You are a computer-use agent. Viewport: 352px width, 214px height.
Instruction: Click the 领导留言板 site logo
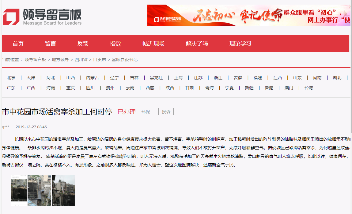[42, 17]
